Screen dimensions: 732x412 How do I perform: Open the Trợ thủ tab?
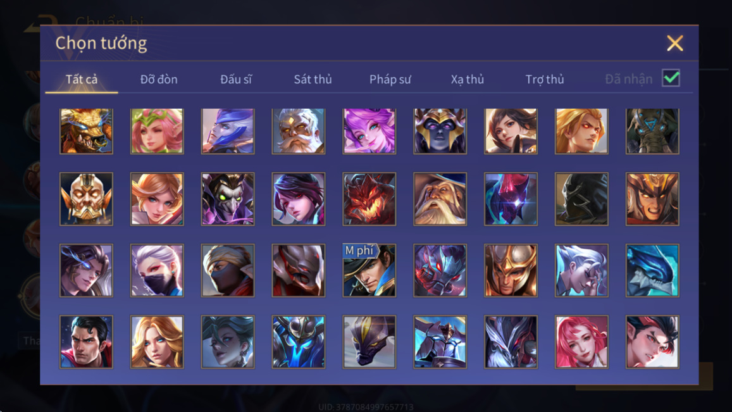tap(545, 79)
